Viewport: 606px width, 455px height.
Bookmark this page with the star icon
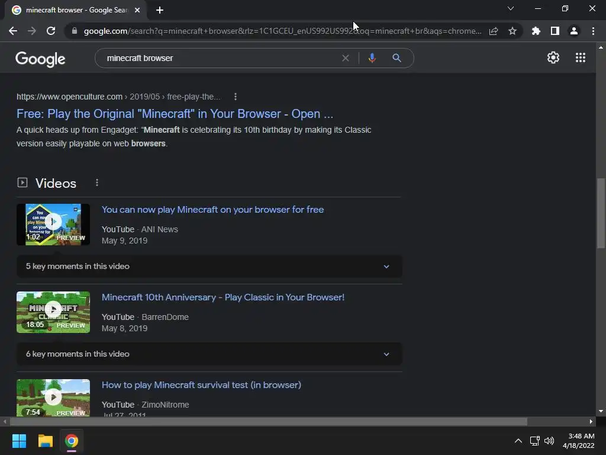[x=512, y=31]
